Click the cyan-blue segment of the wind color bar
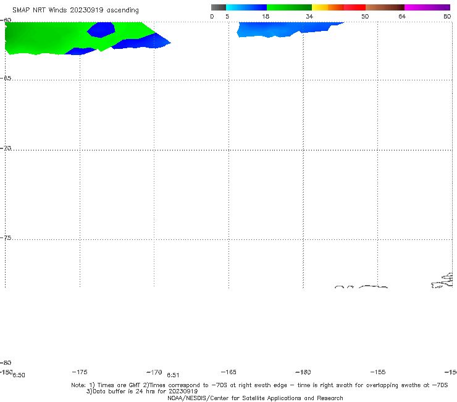 [x=246, y=7]
